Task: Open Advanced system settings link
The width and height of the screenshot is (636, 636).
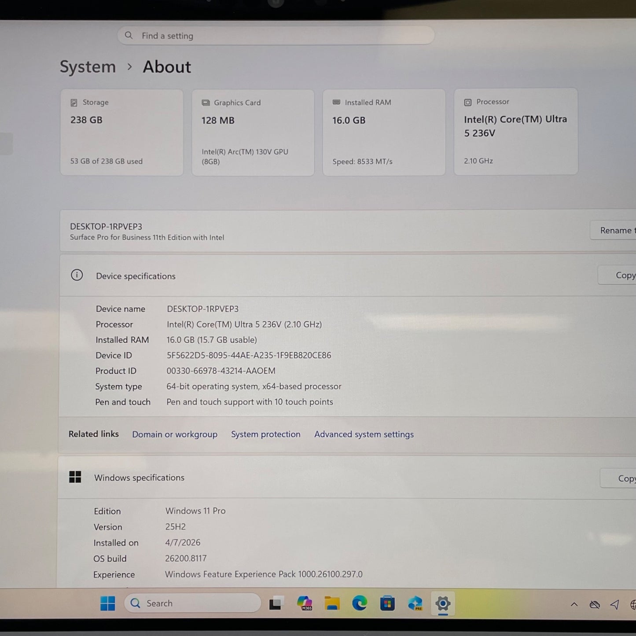Action: click(x=364, y=434)
